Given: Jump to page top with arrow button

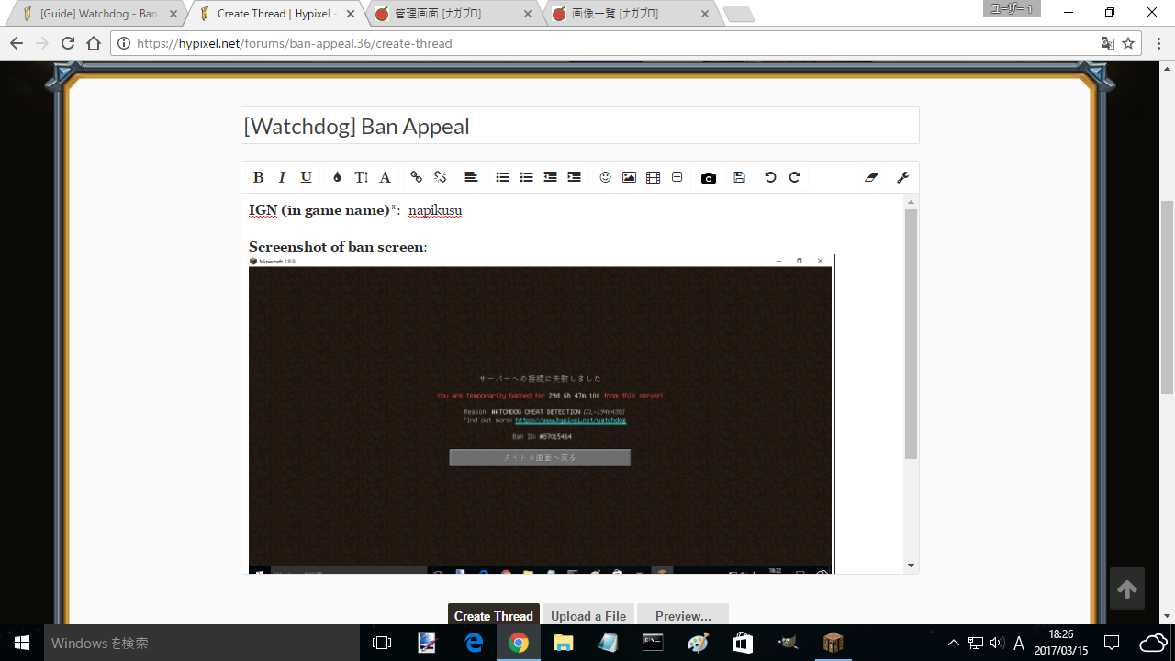Looking at the screenshot, I should [1127, 589].
